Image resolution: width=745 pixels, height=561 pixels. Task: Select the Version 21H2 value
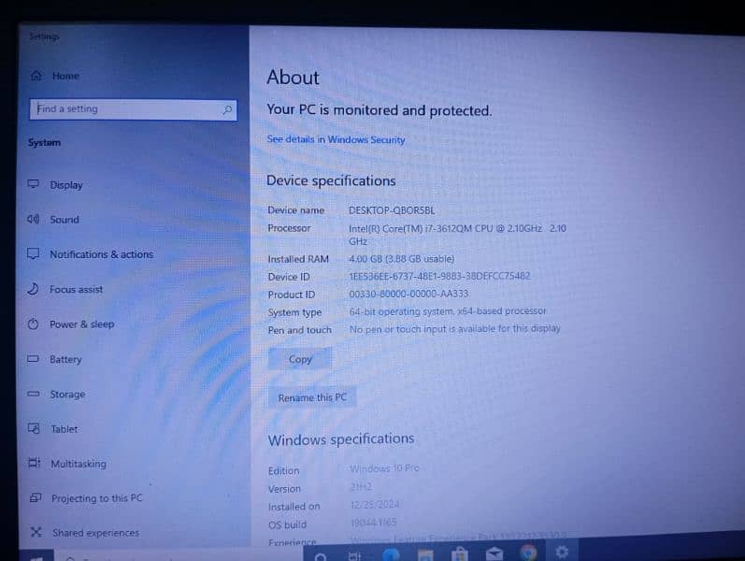[x=361, y=487]
